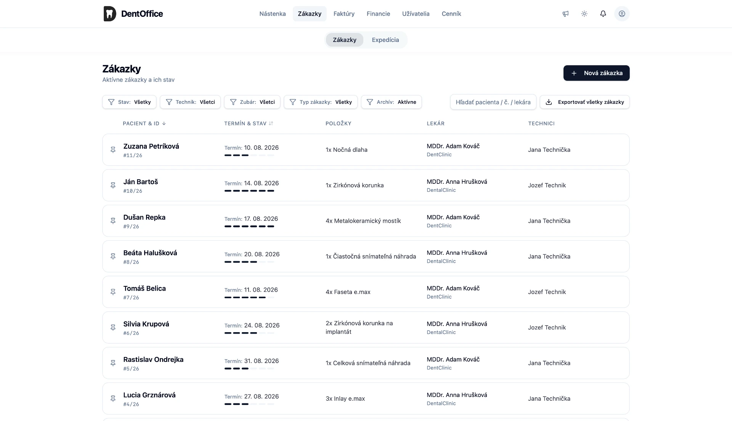Open user profile avatar icon
Viewport: 732px width, 421px height.
(622, 14)
